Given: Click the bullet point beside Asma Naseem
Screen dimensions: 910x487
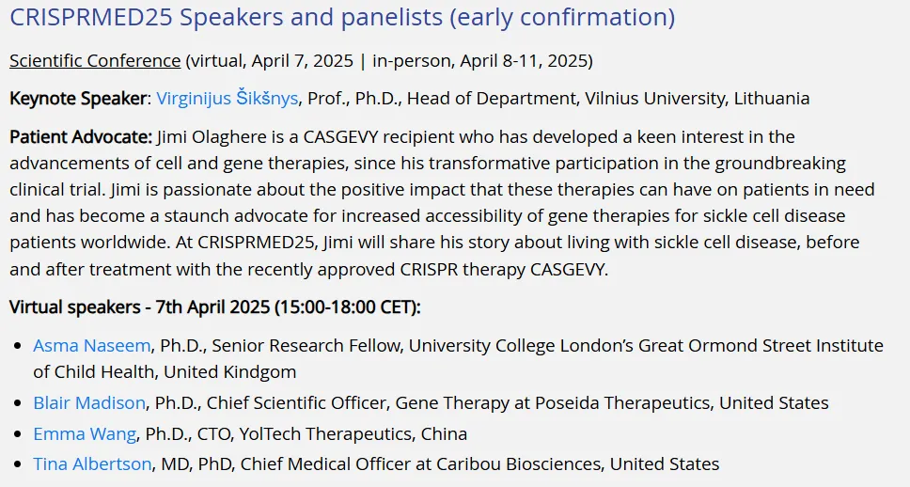Looking at the screenshot, I should (16, 346).
